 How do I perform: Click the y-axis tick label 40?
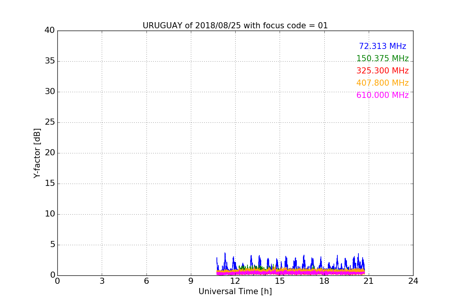pos(50,31)
